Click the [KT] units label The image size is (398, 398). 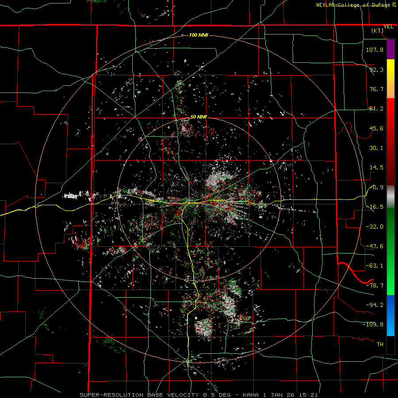pos(378,31)
